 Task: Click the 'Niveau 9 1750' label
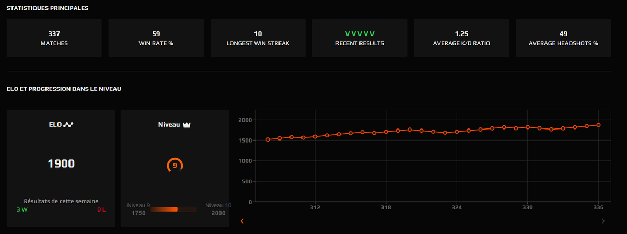point(138,209)
